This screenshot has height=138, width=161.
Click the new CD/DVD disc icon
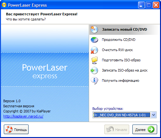(94, 29)
